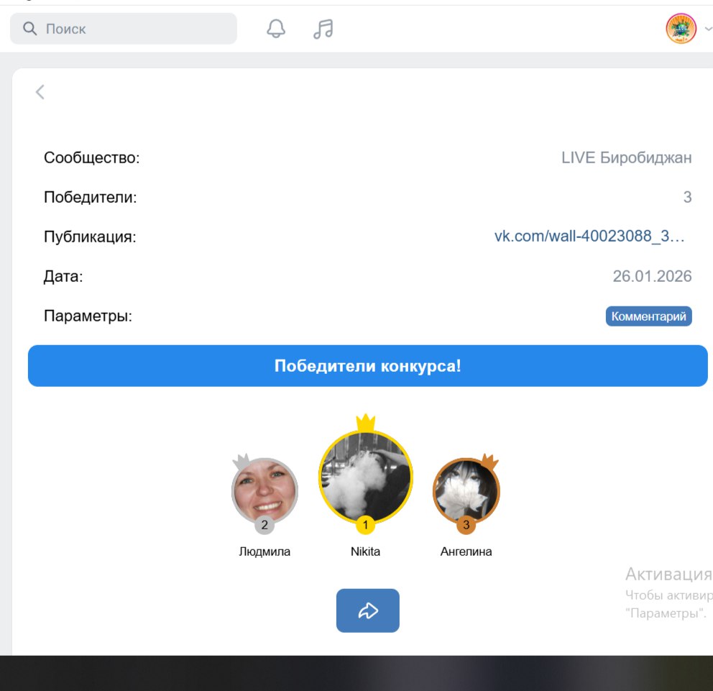
Task: Open the music note section
Action: 323,29
